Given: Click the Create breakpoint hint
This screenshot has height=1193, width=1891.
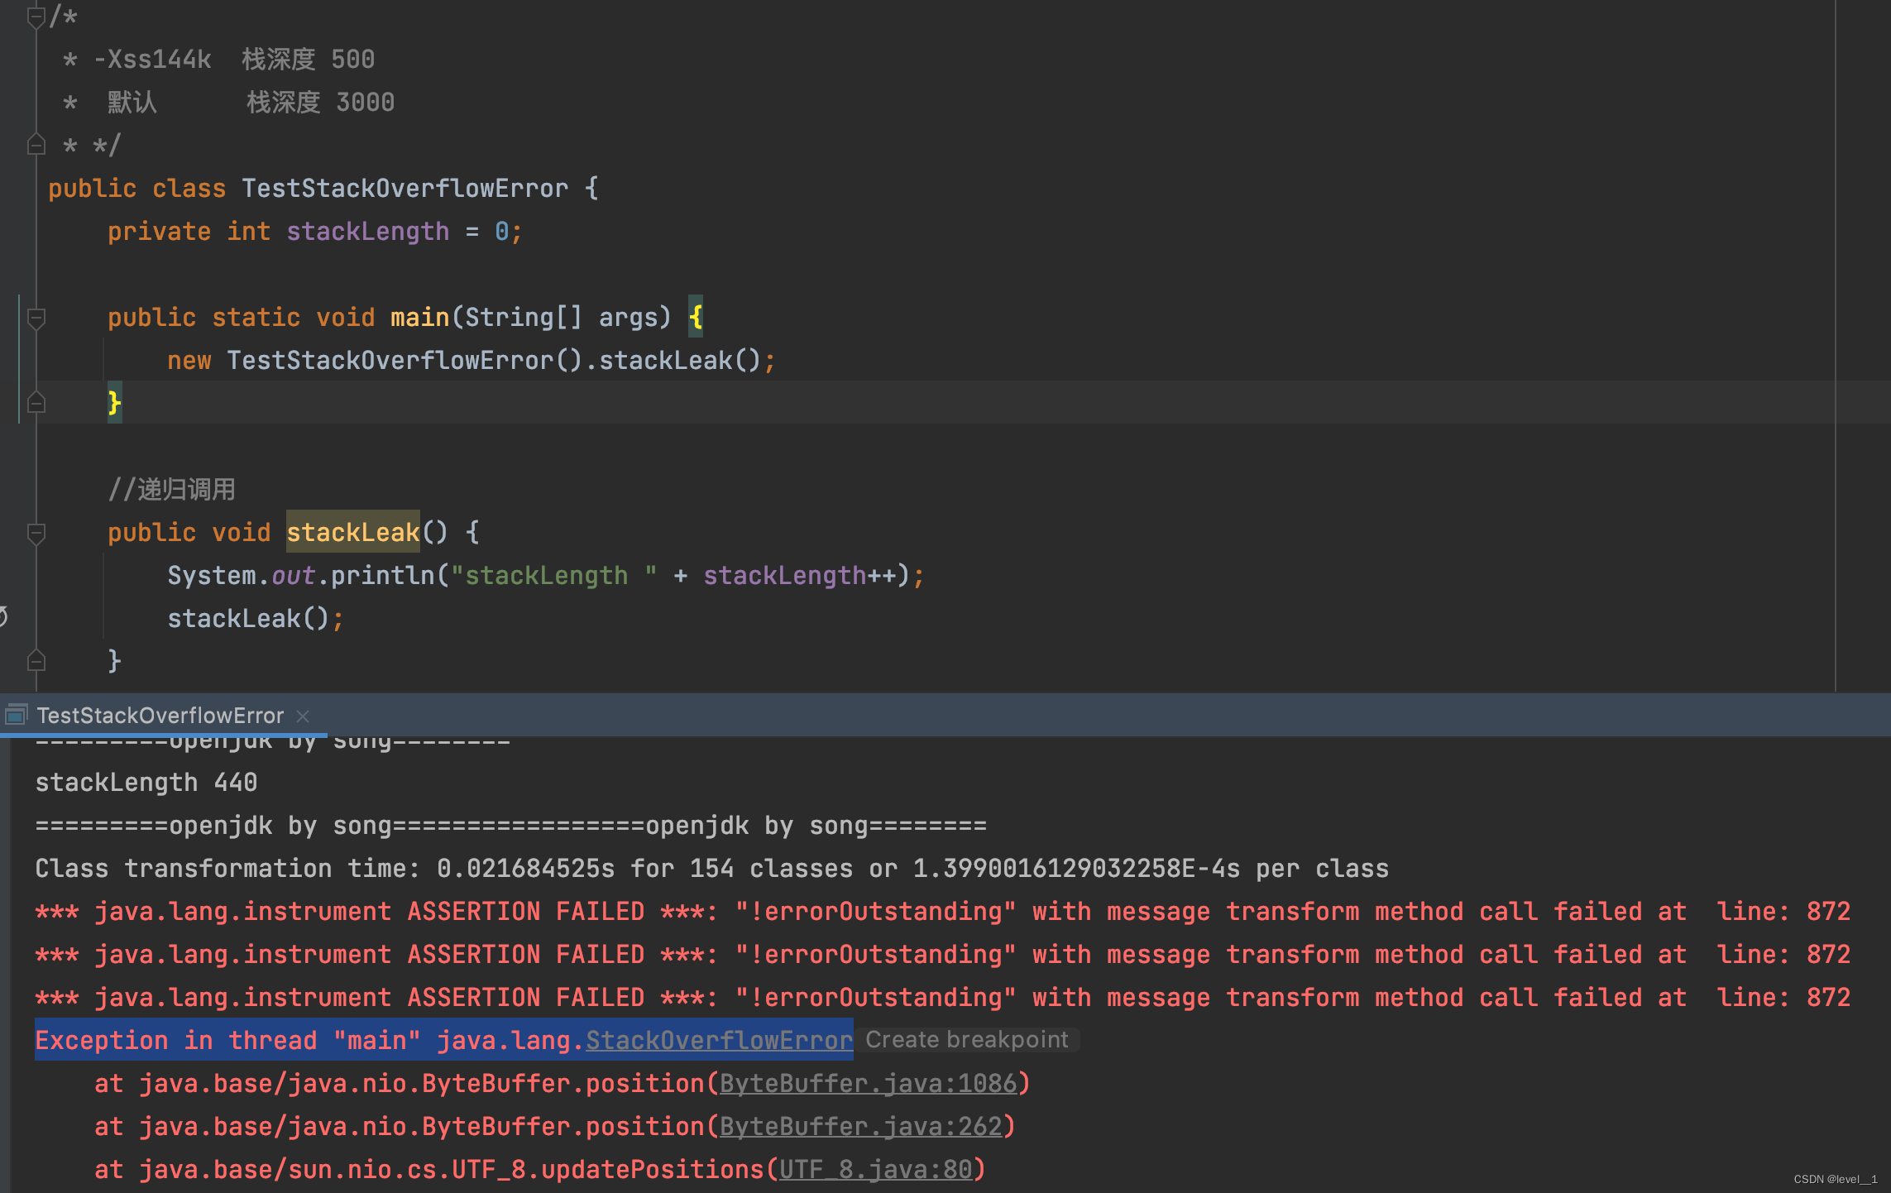Looking at the screenshot, I should click(966, 1040).
